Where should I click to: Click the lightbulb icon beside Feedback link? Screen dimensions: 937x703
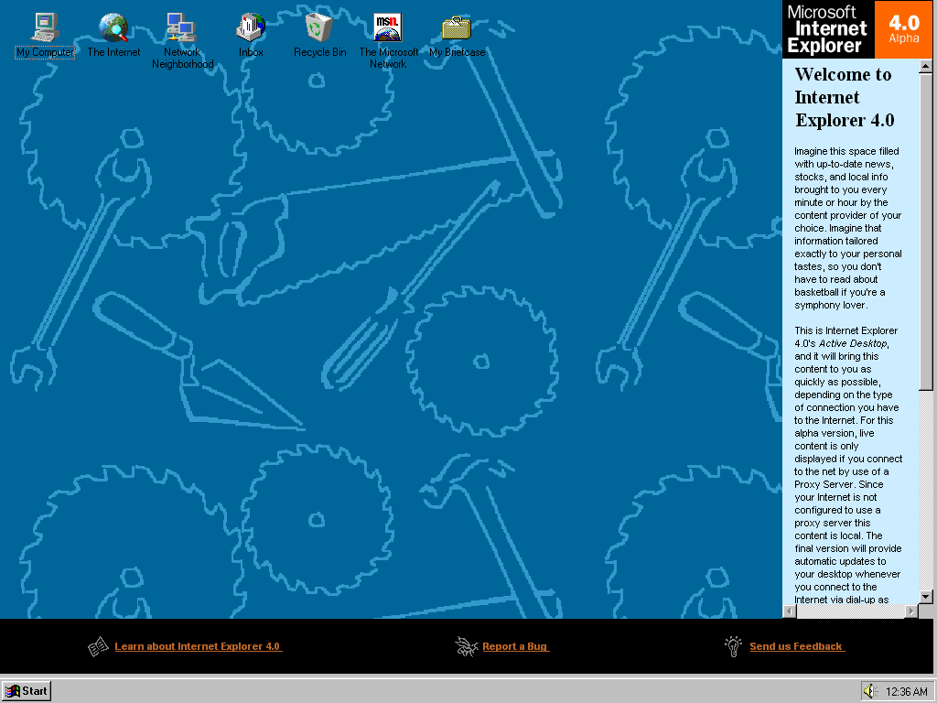click(x=733, y=646)
